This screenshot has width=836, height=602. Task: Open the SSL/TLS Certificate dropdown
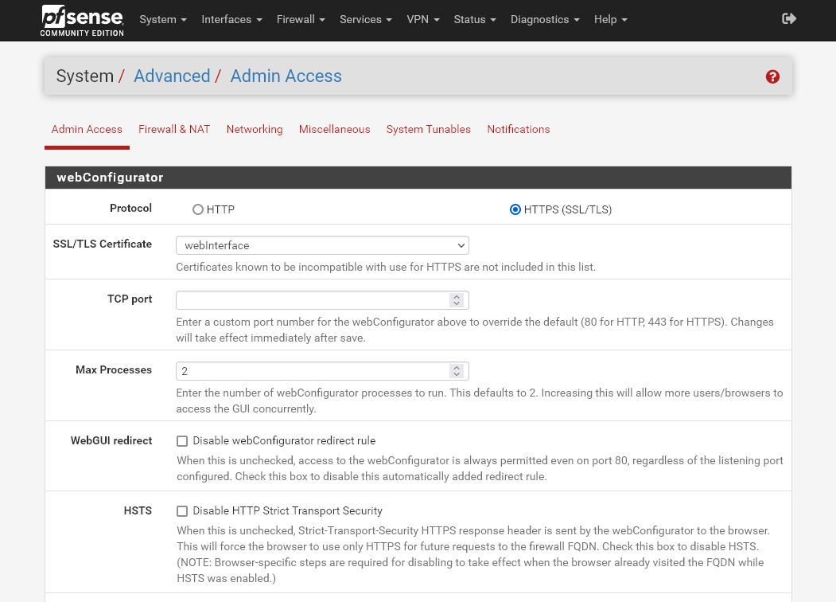pyautogui.click(x=322, y=245)
